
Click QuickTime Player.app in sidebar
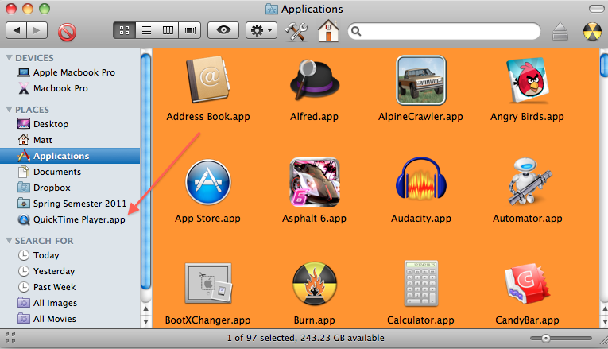[x=70, y=219]
